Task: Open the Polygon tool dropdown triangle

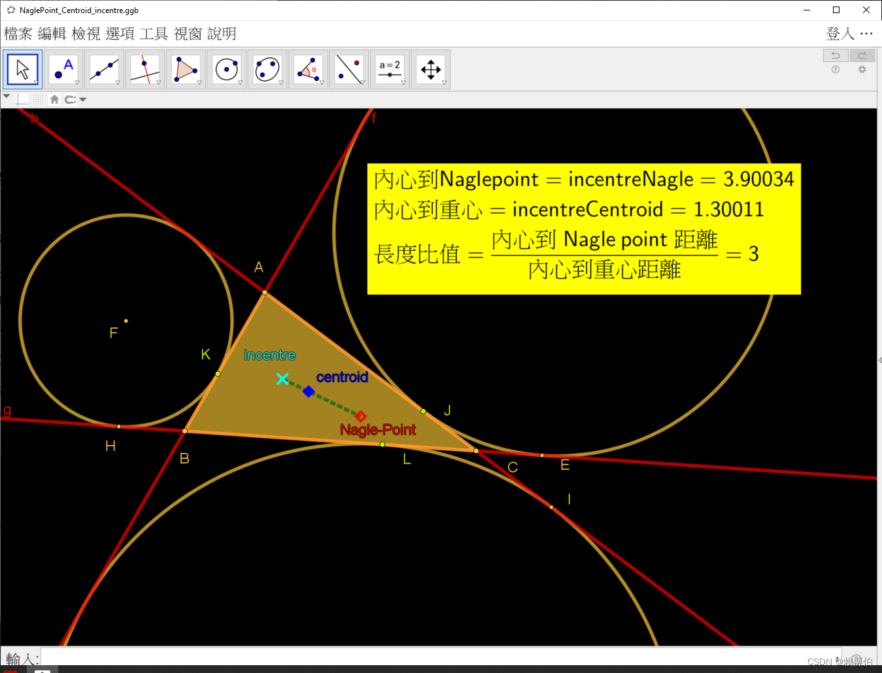Action: (199, 83)
